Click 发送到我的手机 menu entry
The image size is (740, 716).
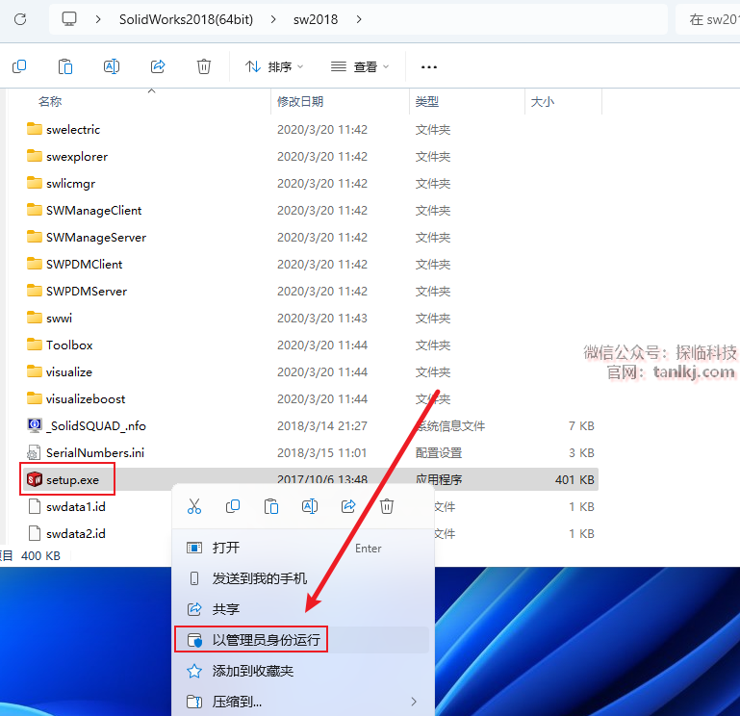point(259,578)
